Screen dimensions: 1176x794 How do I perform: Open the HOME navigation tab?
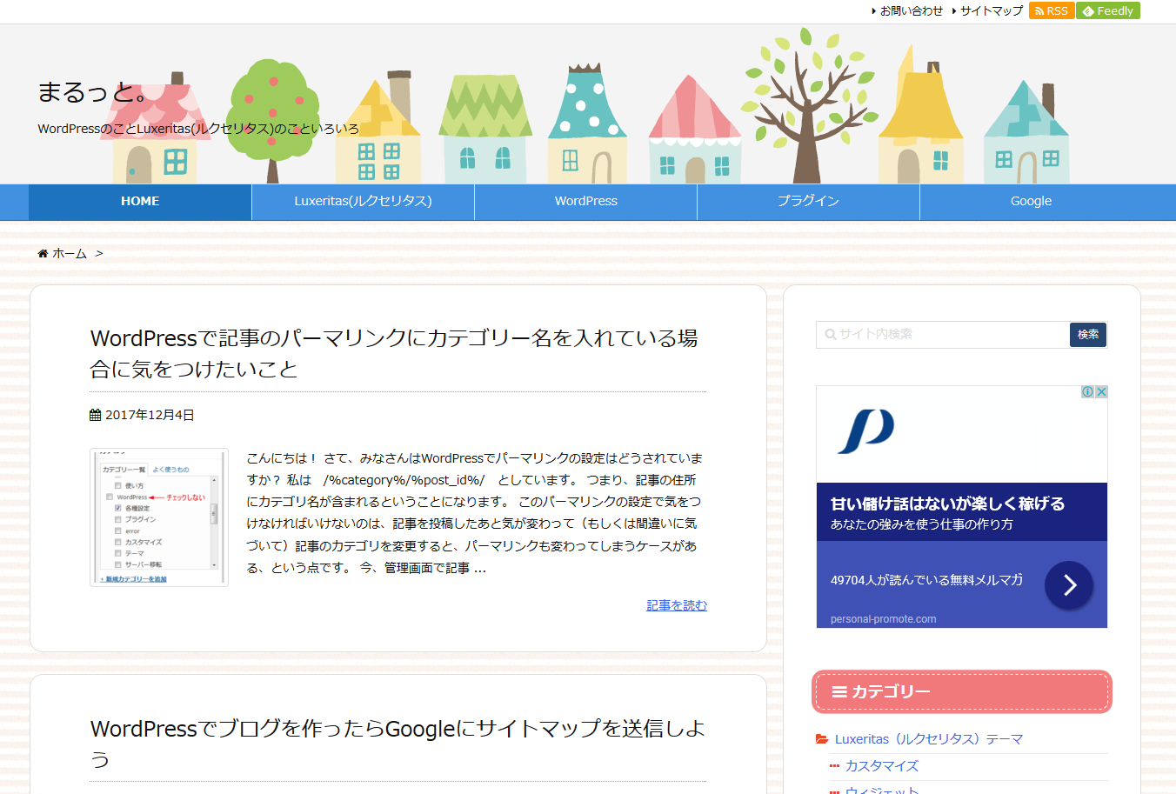[140, 201]
